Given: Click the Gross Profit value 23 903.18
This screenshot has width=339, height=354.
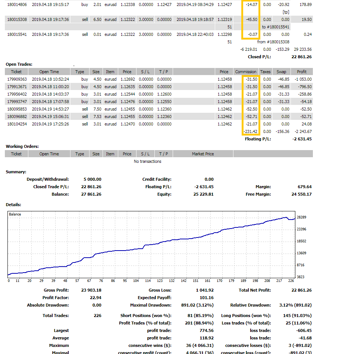Looking at the screenshot, I should (x=91, y=290).
